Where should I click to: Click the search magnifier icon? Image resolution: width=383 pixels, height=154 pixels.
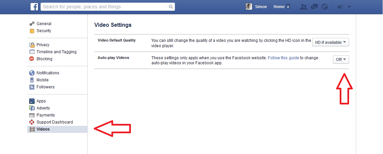(171, 7)
